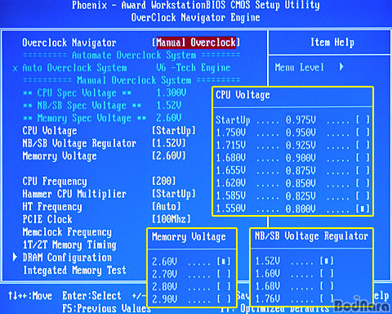
Task: Select the Manual Overclock value of Overclock Navigator
Action: coord(196,43)
